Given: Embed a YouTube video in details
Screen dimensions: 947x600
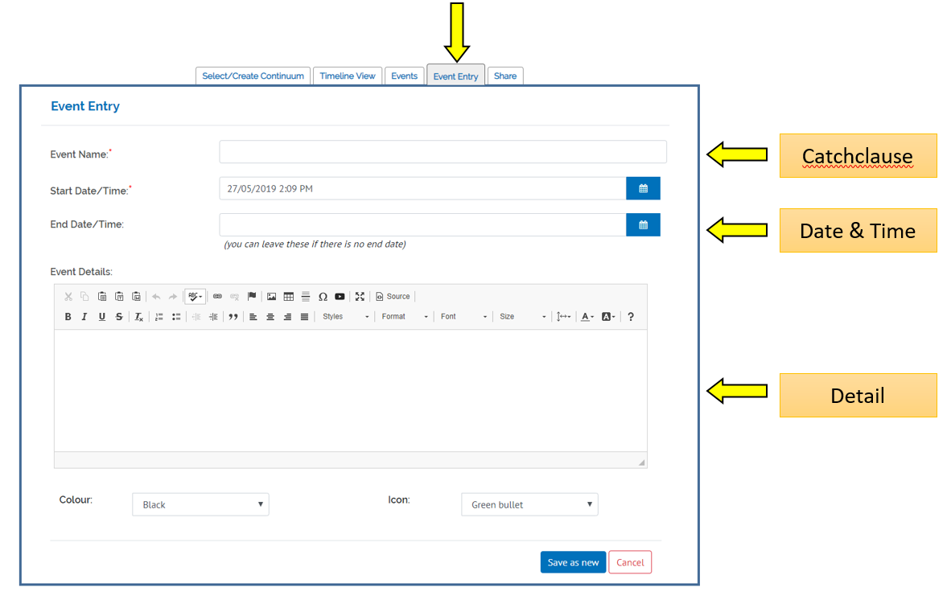Looking at the screenshot, I should tap(340, 297).
